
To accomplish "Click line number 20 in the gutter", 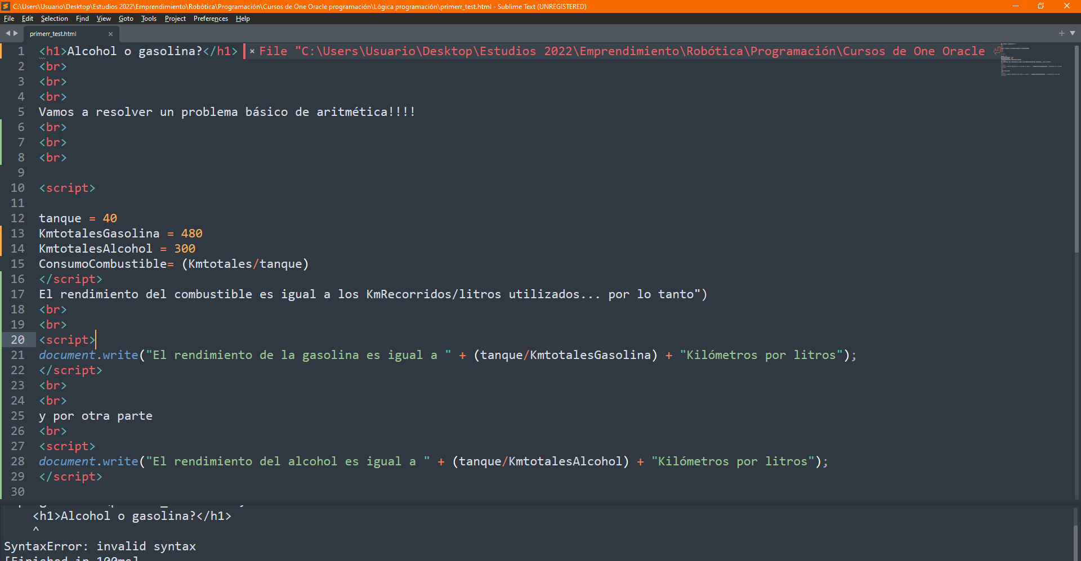I will click(x=17, y=340).
